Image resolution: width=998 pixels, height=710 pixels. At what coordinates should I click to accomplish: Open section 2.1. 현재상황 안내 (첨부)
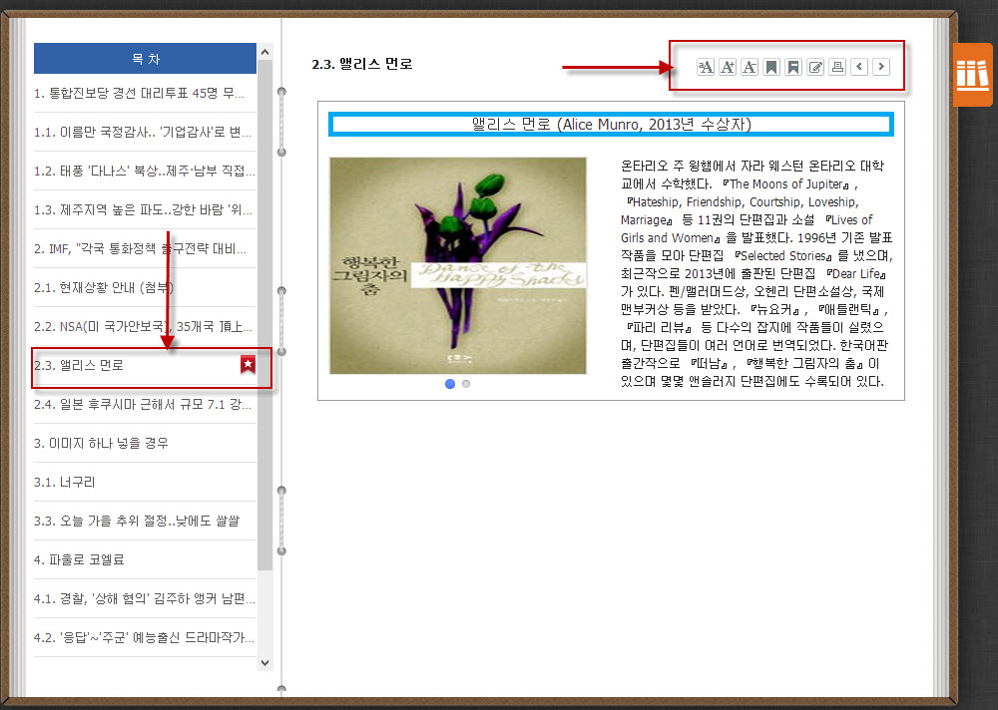145,287
